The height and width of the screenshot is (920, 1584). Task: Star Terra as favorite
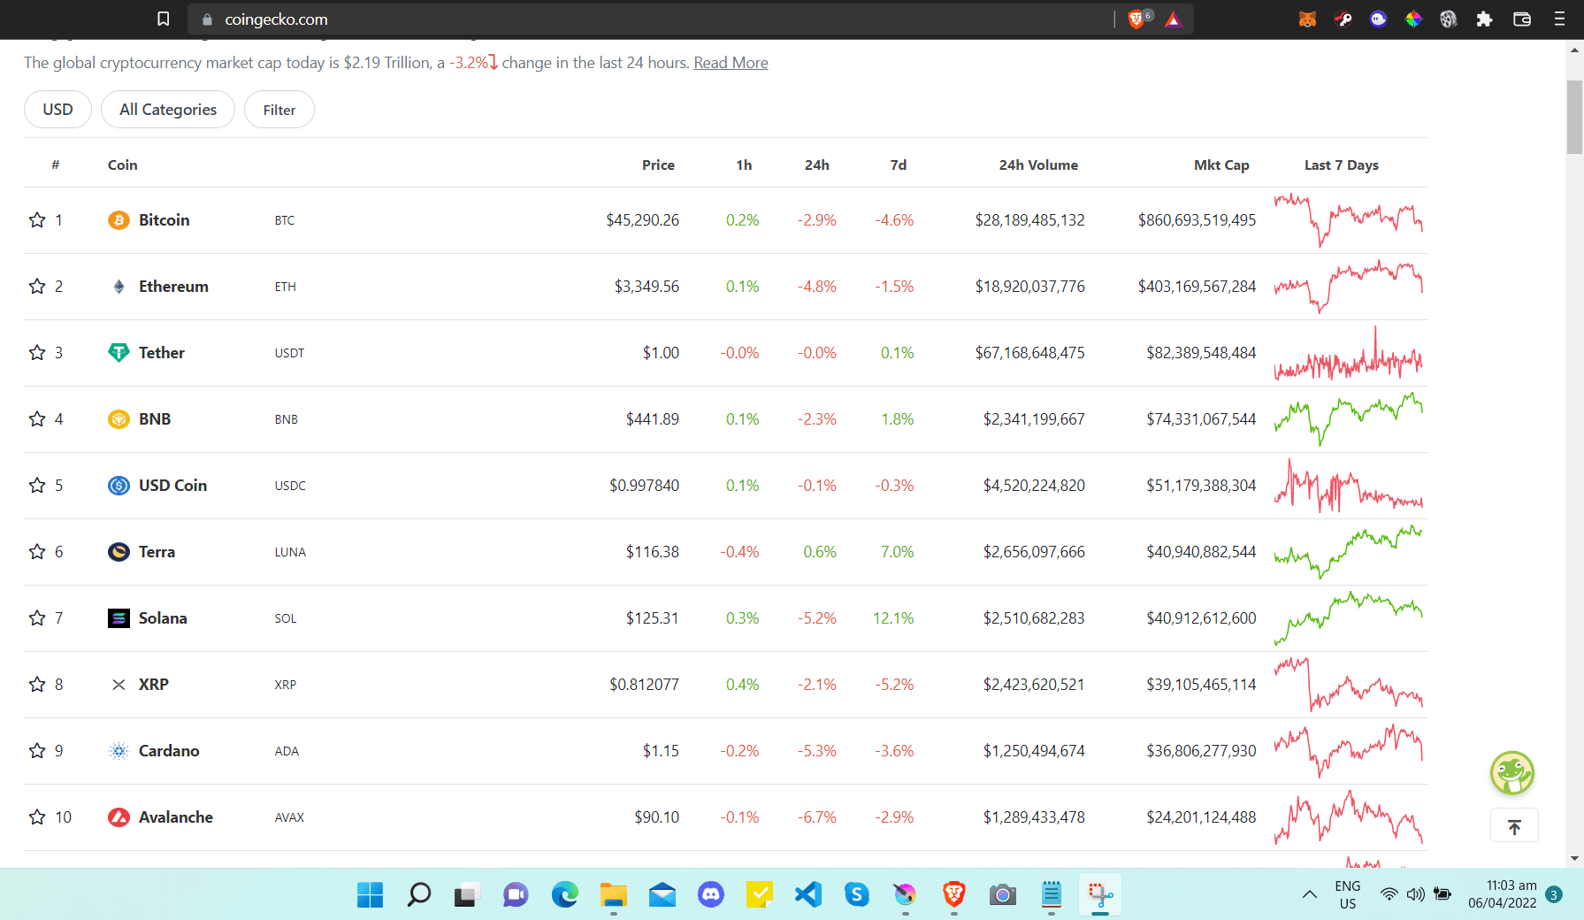pyautogui.click(x=37, y=552)
